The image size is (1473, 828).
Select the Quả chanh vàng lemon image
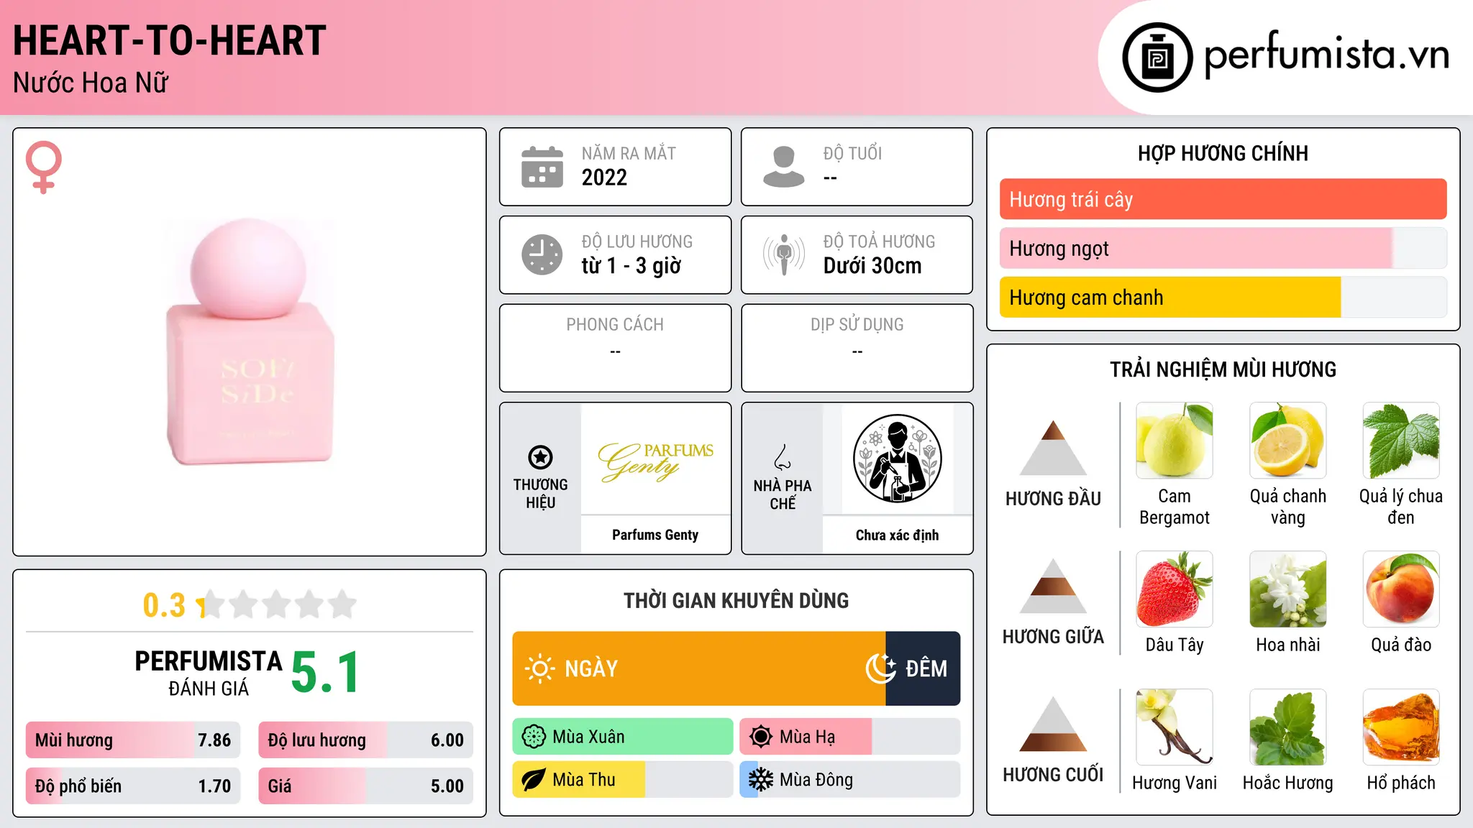click(1287, 441)
